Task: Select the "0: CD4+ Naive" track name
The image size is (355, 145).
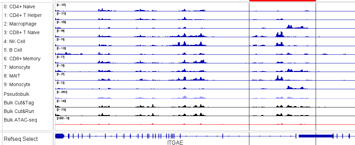Action: click(19, 7)
